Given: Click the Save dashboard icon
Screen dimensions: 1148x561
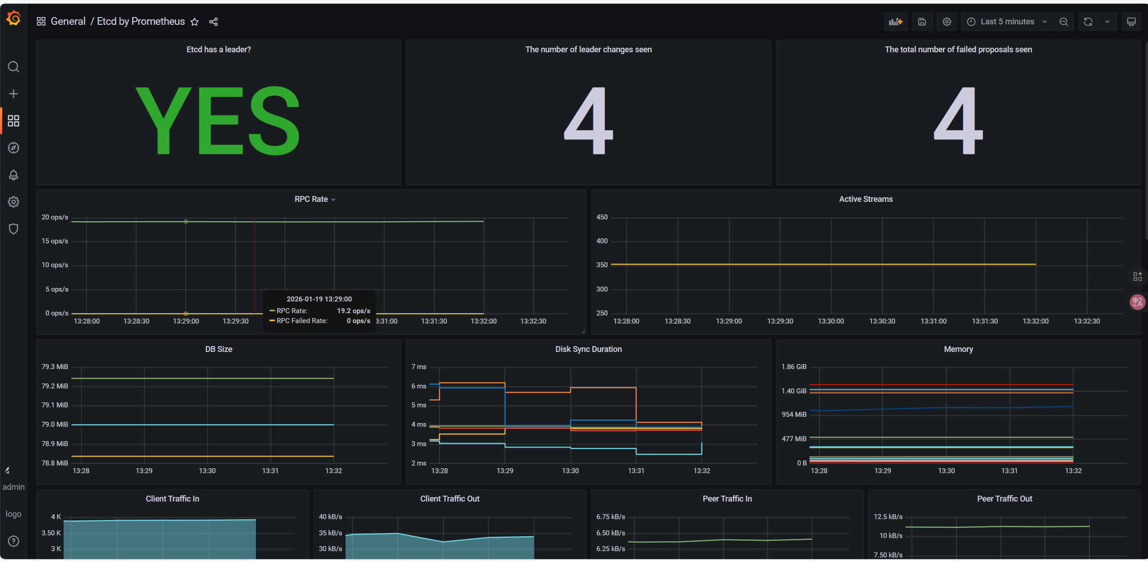Looking at the screenshot, I should click(x=922, y=22).
